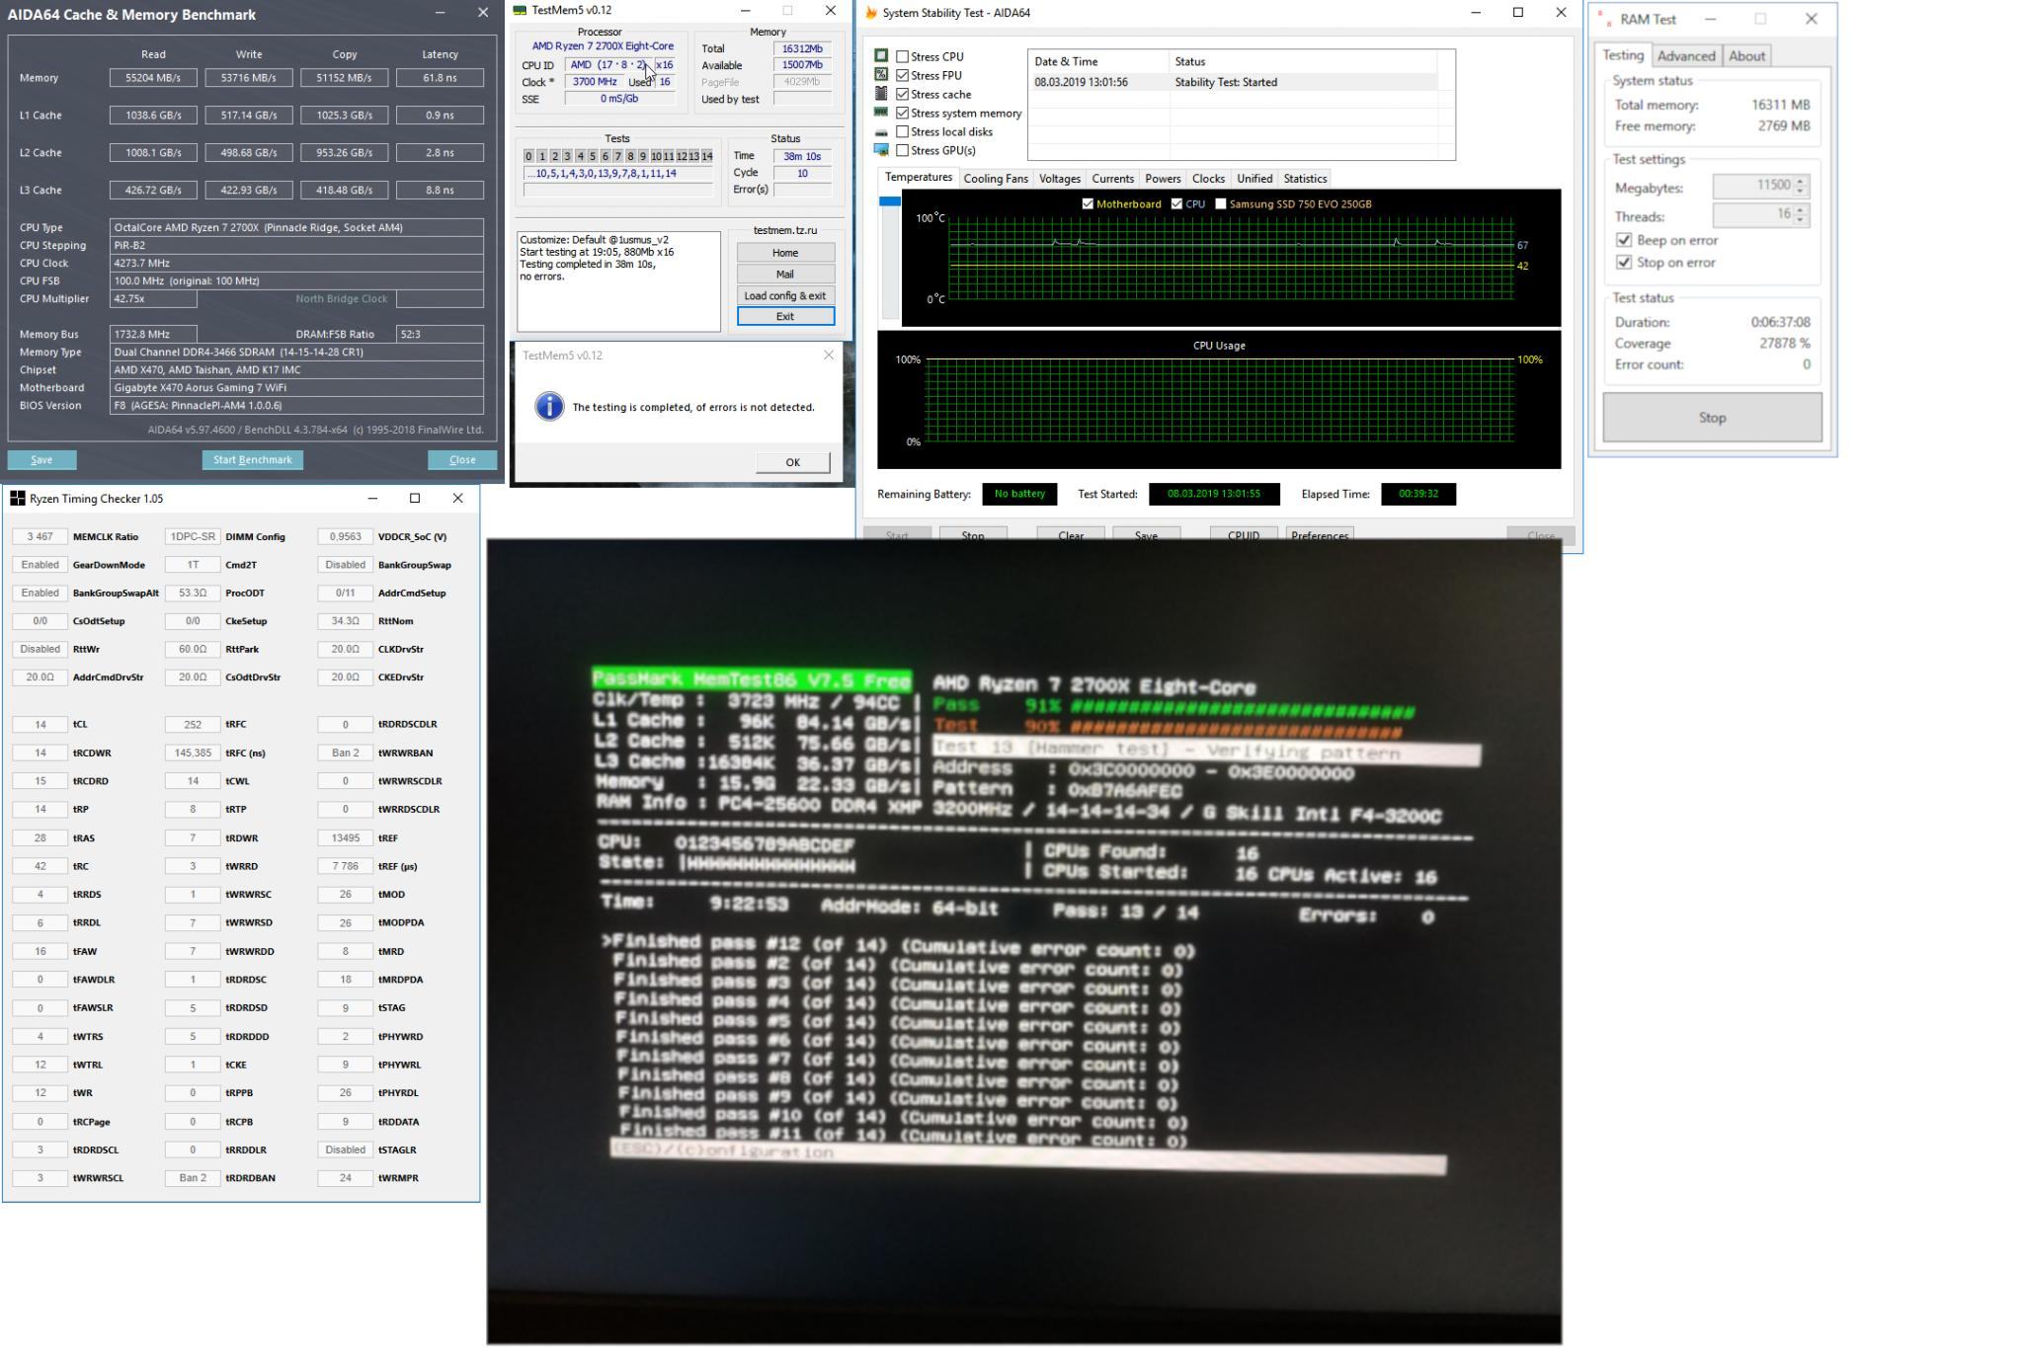
Task: Toggle Stop on error in RAM Test
Action: pos(1623,263)
